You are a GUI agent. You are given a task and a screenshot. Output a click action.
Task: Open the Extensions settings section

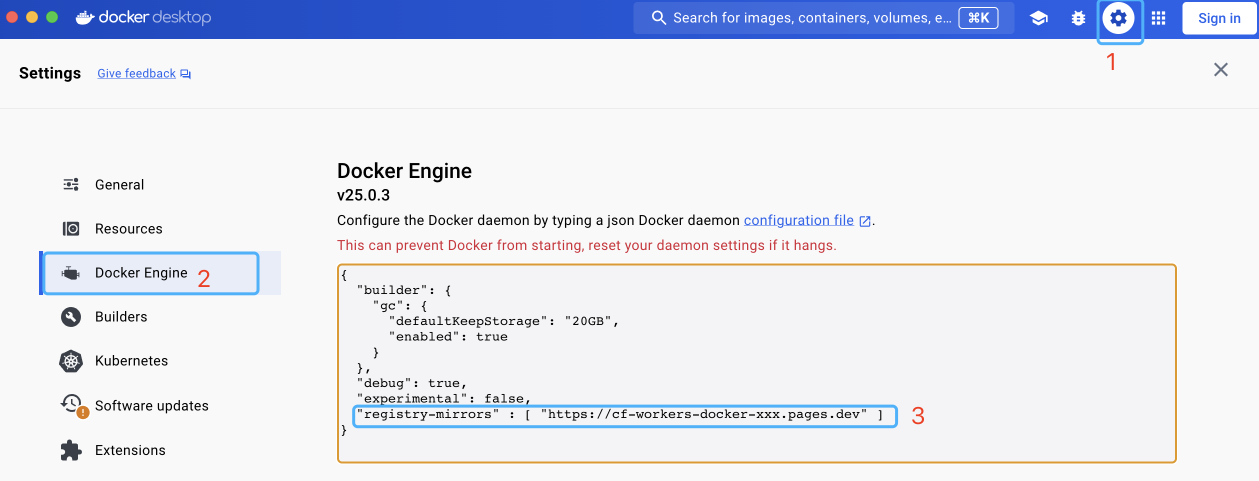click(160, 450)
